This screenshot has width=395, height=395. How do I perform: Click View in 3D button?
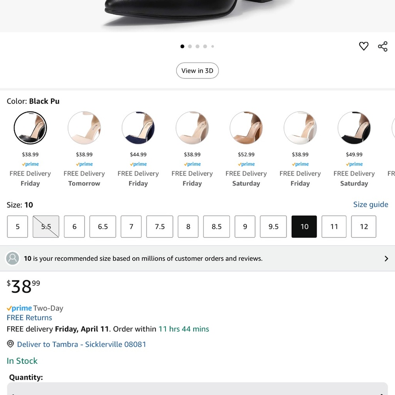pos(197,71)
